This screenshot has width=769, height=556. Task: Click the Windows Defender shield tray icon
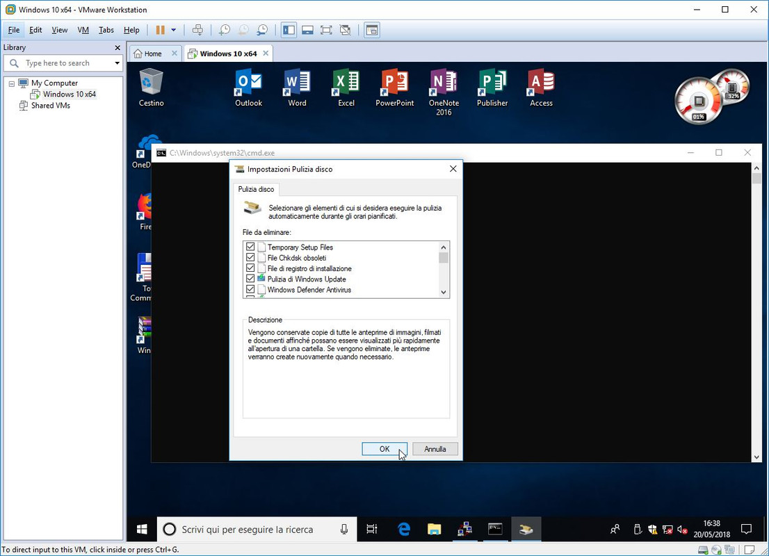click(652, 530)
